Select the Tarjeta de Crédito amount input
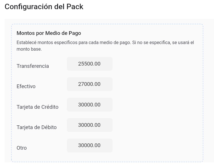Image resolution: width=214 pixels, height=166 pixels. [x=89, y=105]
